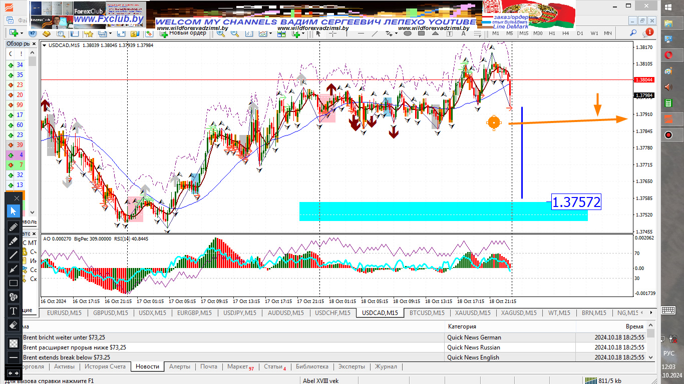Select the ellipse shape tool
684x384 pixels.
[408, 33]
